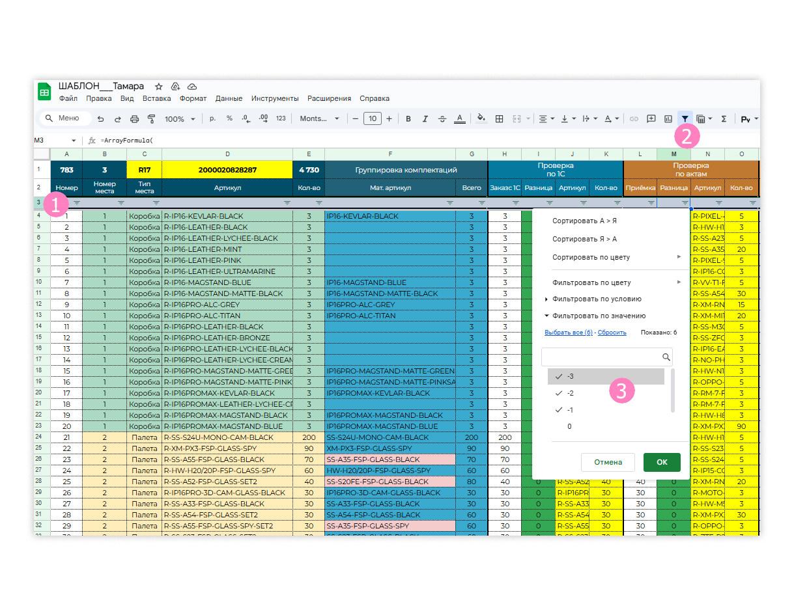Click the Сбросить link
This screenshot has height=615, width=794.
click(x=612, y=333)
